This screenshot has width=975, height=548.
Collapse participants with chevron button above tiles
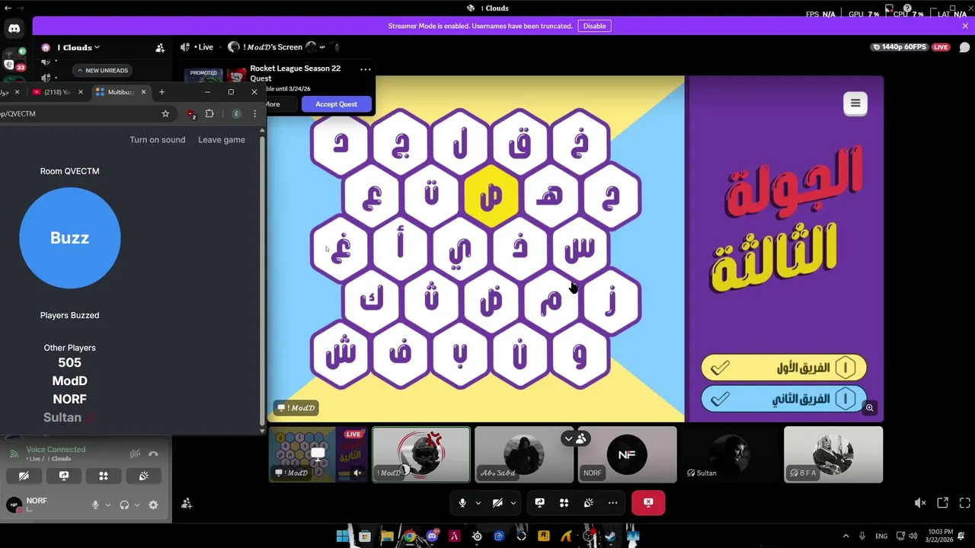point(568,438)
